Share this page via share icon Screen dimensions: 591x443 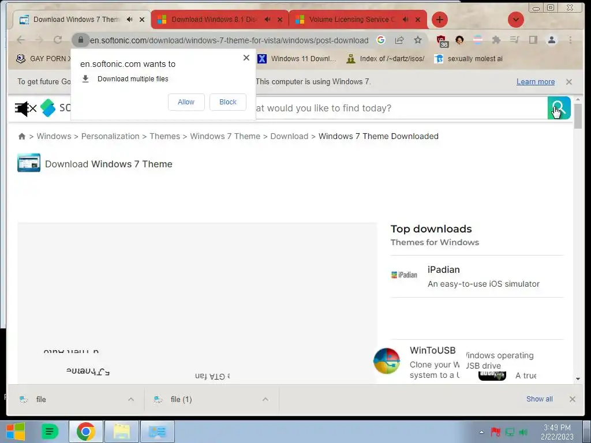click(399, 40)
